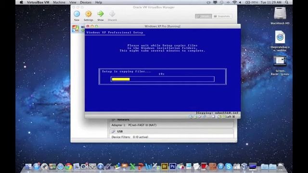Click the Discard icon in VirtualBox Manager
This screenshot has height=173, width=308.
point(112,14)
